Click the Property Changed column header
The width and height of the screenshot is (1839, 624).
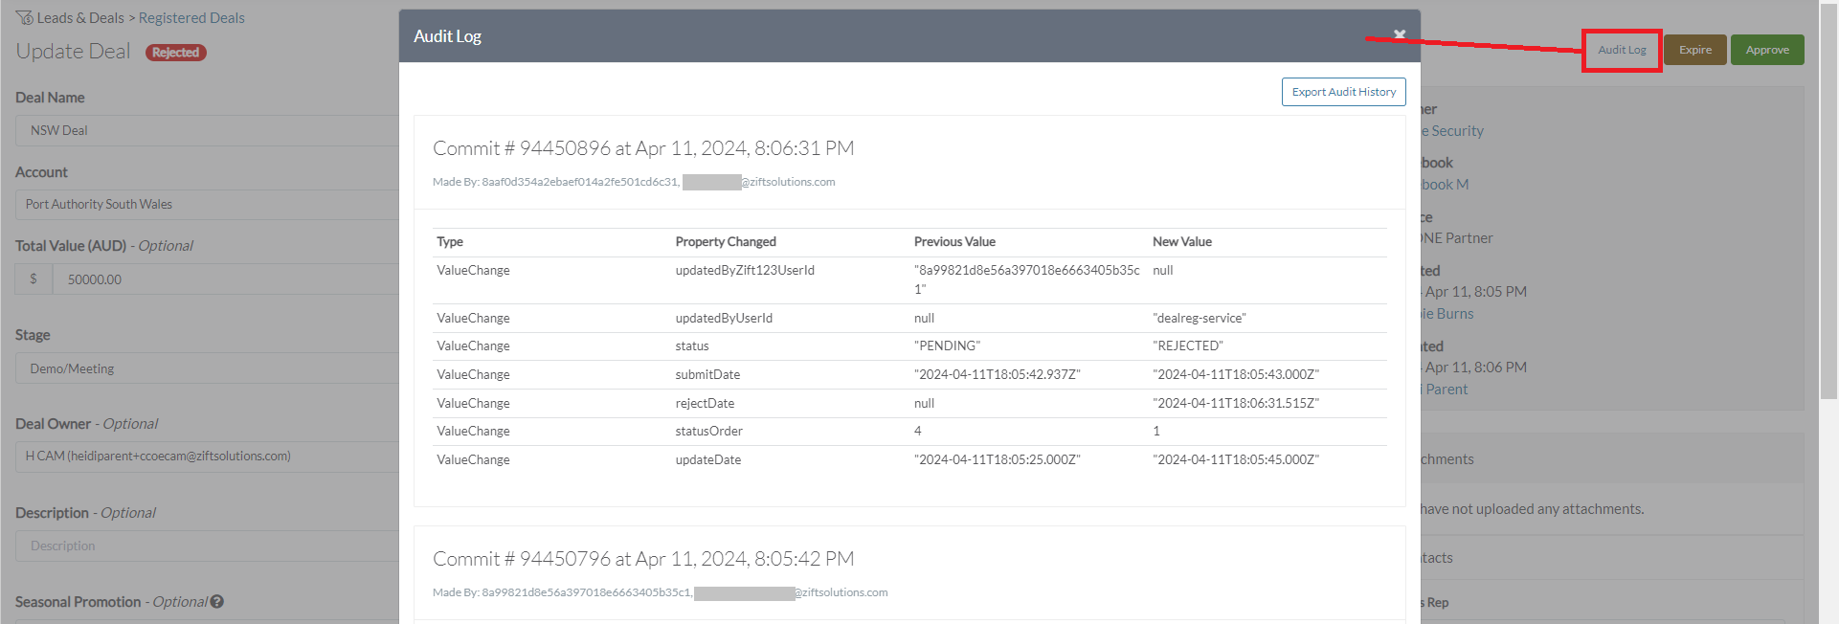click(x=726, y=242)
